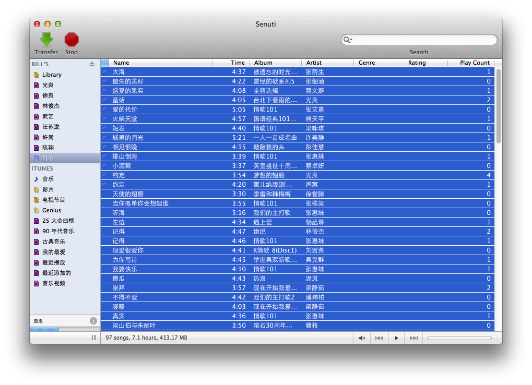Sort by the Album column header

click(x=276, y=63)
